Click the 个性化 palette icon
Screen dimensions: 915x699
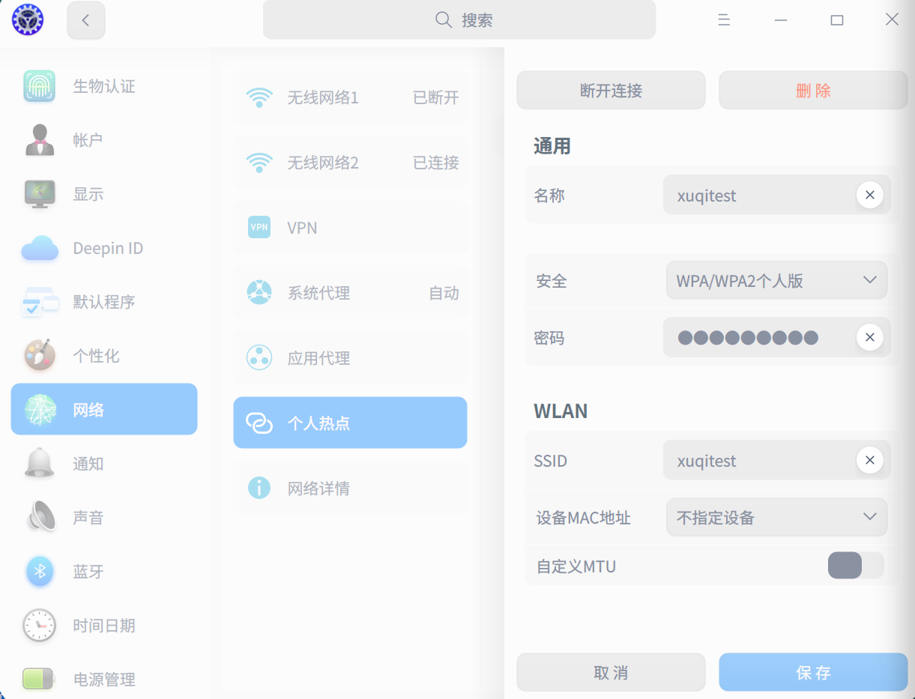(40, 356)
